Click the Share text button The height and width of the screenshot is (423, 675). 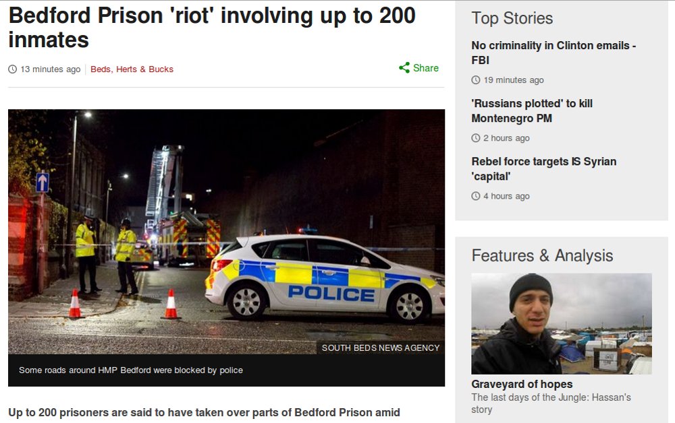(x=426, y=68)
